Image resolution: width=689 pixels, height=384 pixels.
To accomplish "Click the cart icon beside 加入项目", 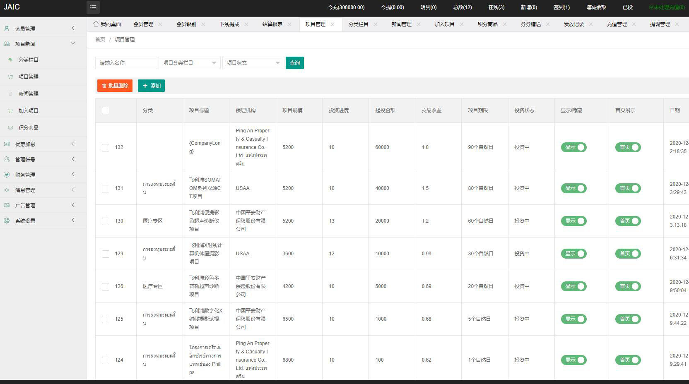I will pyautogui.click(x=10, y=111).
